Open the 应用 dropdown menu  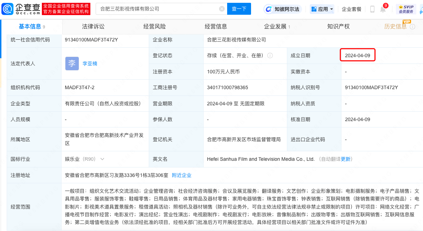coord(322,9)
